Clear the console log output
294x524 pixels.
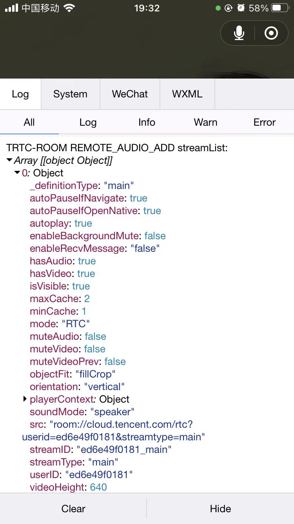click(73, 509)
